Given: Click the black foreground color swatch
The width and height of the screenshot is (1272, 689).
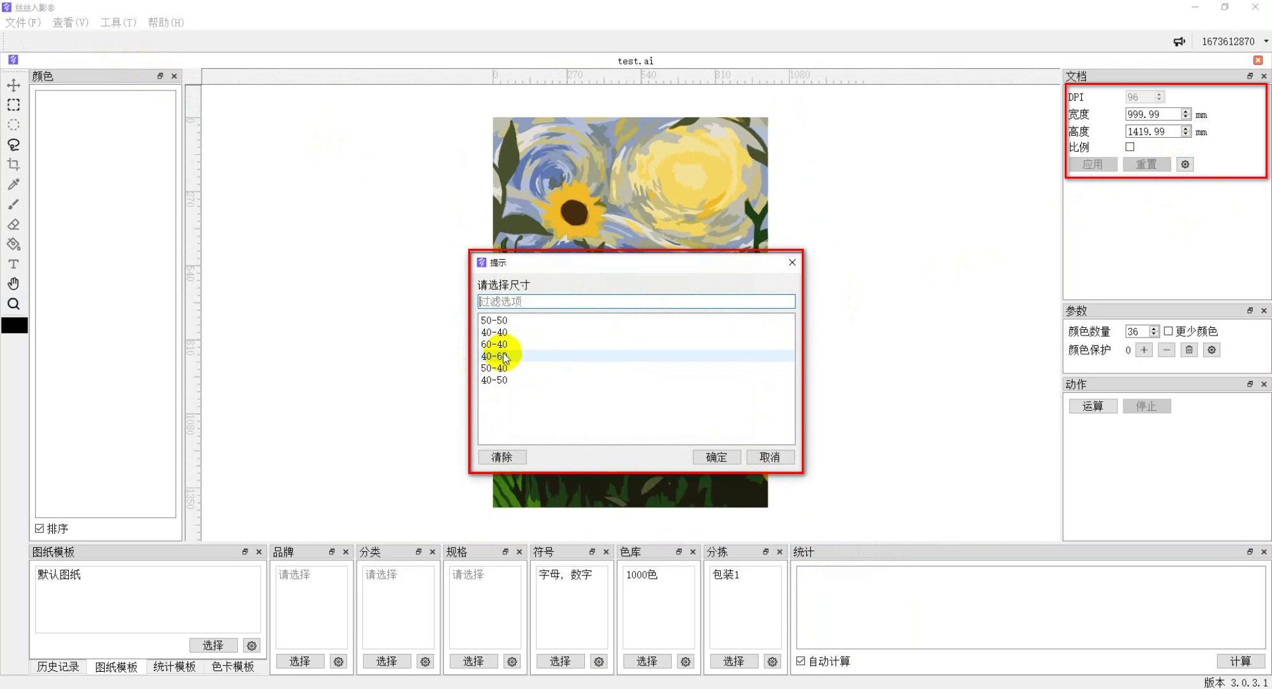Looking at the screenshot, I should click(x=14, y=325).
